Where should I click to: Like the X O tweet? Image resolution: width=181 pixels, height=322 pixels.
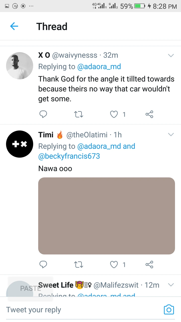click(x=114, y=114)
